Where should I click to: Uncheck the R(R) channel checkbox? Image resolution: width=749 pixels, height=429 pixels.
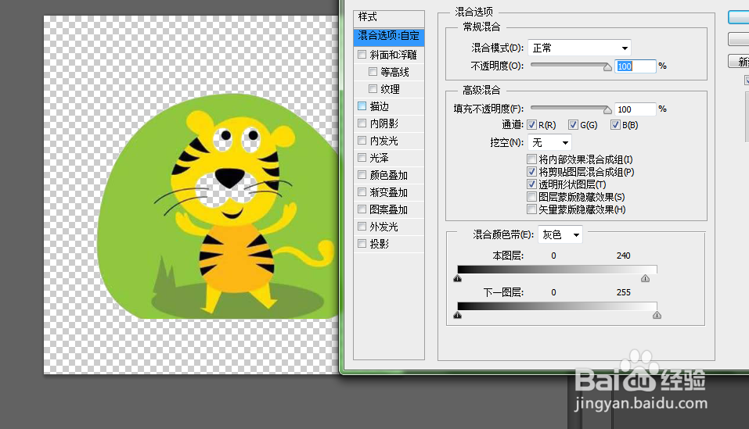(x=531, y=125)
